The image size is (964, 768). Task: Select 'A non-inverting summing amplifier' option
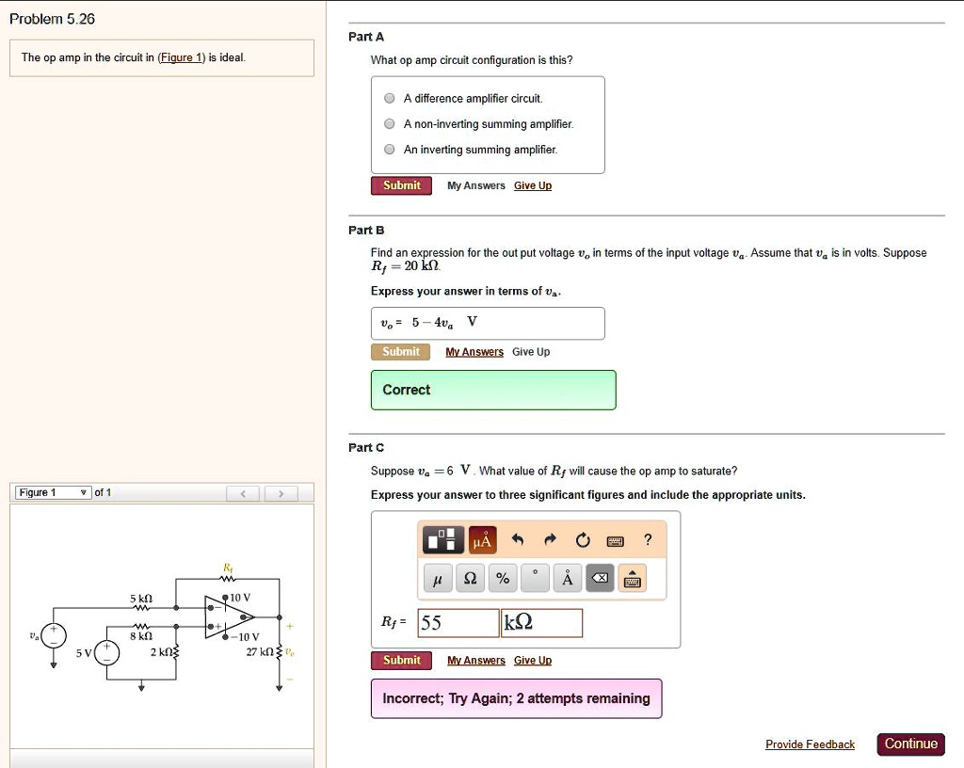pyautogui.click(x=389, y=123)
